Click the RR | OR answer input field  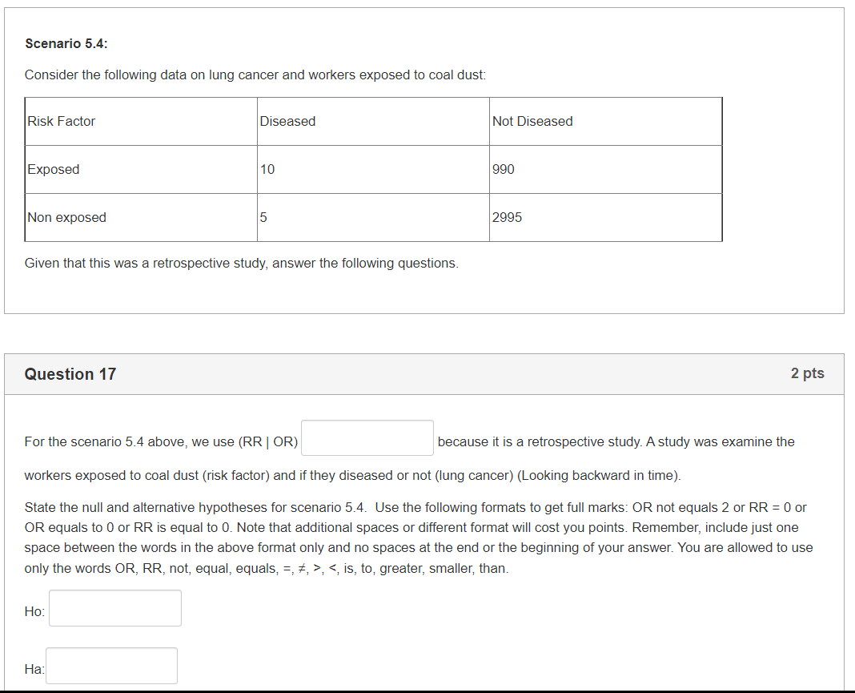point(367,437)
